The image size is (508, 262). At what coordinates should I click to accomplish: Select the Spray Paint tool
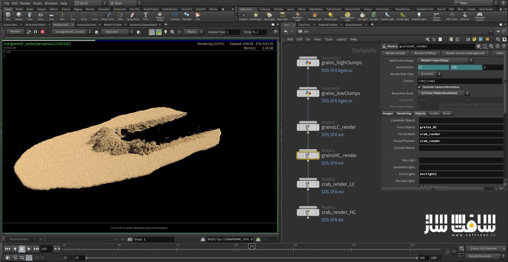(x=133, y=16)
